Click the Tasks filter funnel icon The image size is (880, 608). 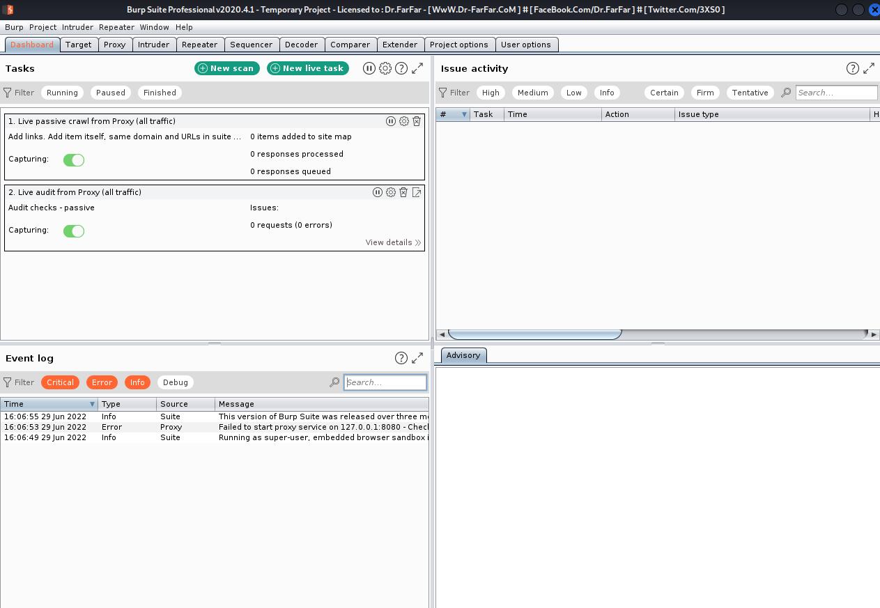point(8,93)
